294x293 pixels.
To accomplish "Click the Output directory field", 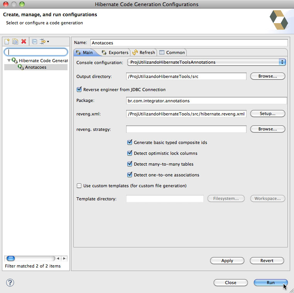I will [186, 76].
